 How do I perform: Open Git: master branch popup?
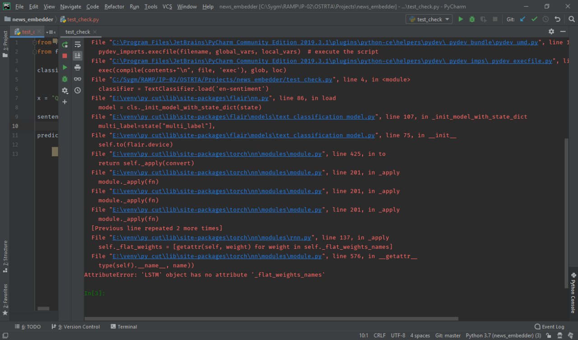[x=448, y=335]
